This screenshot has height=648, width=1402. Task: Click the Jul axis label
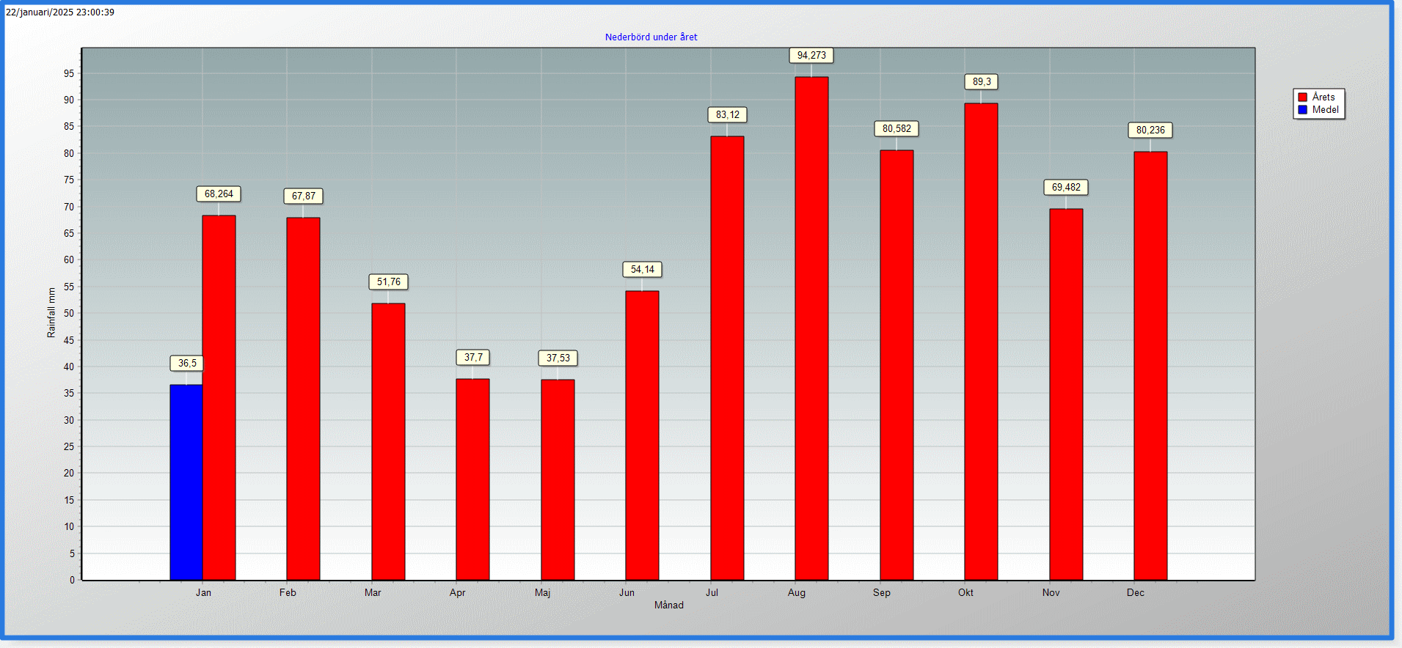pos(712,592)
